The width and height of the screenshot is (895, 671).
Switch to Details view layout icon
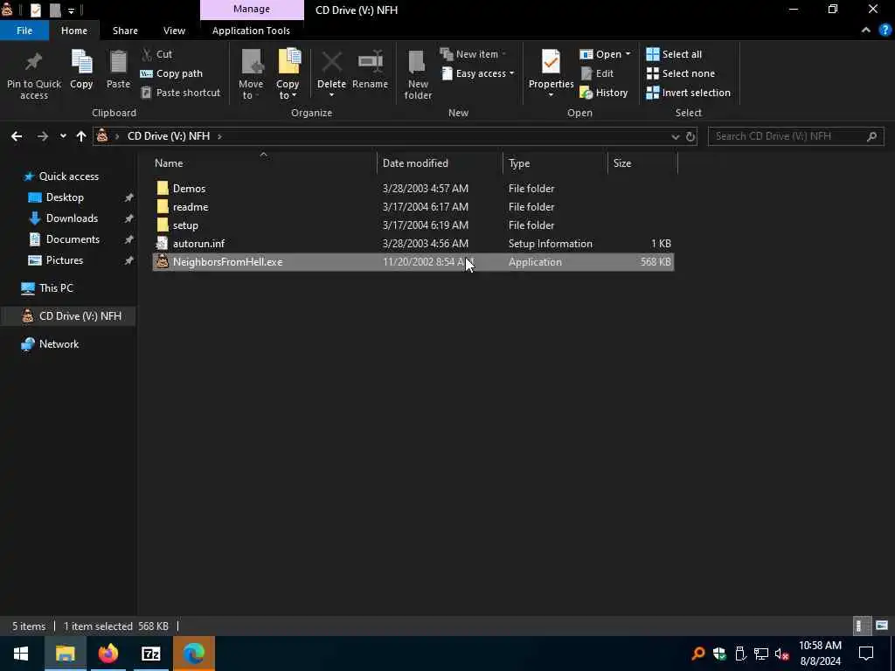point(862,626)
